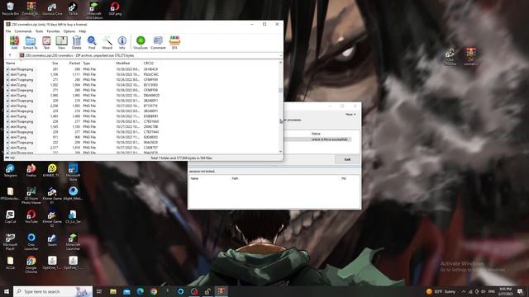Open the Telegram desktop shortcut
The height and width of the screenshot is (297, 529).
click(x=10, y=171)
